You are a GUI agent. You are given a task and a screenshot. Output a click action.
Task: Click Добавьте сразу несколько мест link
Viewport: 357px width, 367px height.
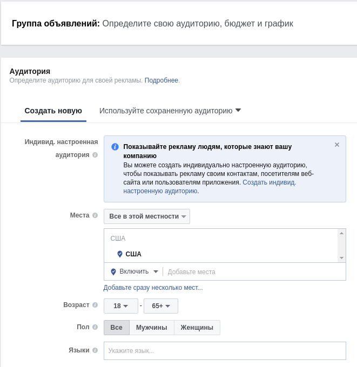pyautogui.click(x=153, y=288)
